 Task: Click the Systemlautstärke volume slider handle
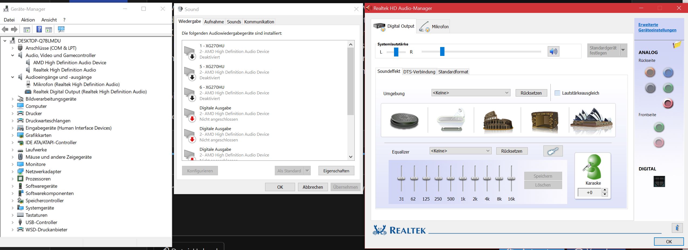pos(442,51)
